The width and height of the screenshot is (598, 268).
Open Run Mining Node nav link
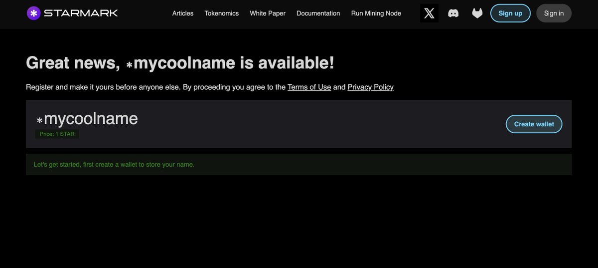pyautogui.click(x=376, y=13)
